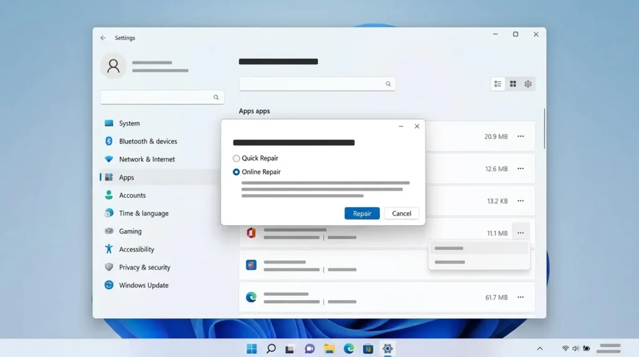This screenshot has width=639, height=357.
Task: Open more options for 12.6 MB app
Action: tap(520, 169)
